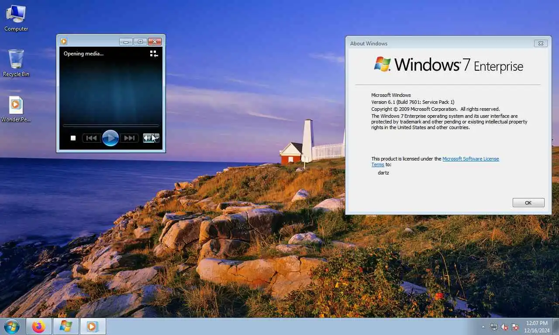The height and width of the screenshot is (335, 559).
Task: Stop playback in Windows Media Player
Action: click(x=73, y=138)
